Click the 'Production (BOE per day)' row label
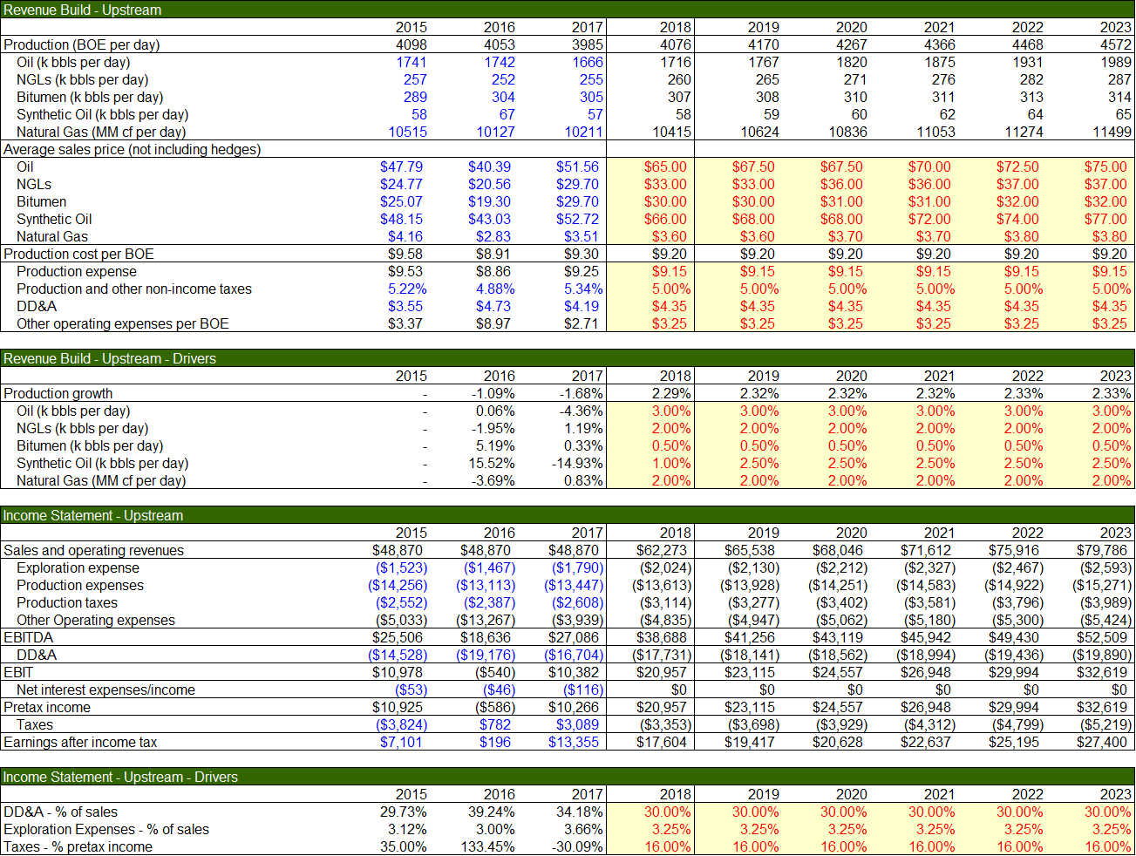The height and width of the screenshot is (856, 1136). point(82,44)
